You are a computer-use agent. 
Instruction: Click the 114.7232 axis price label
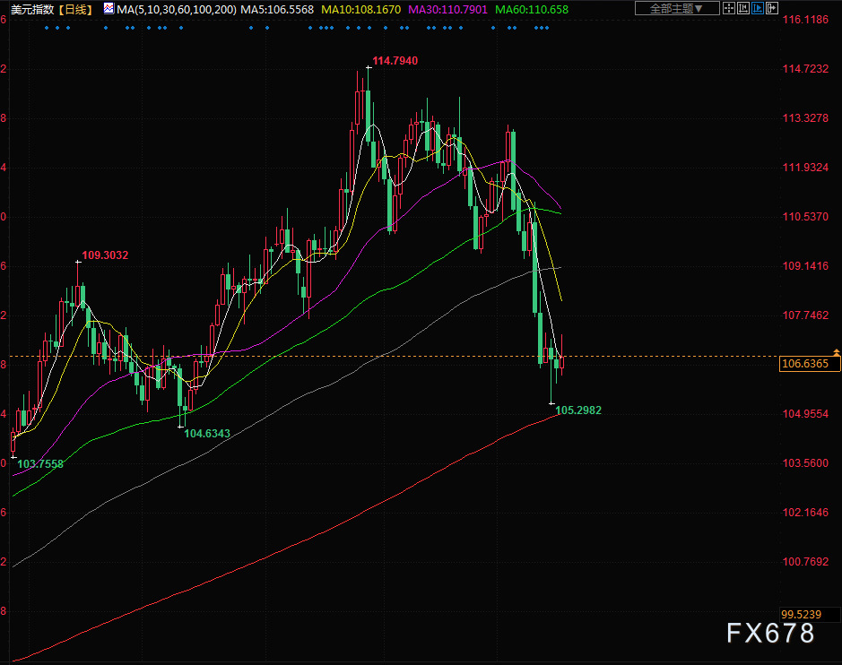[x=805, y=69]
